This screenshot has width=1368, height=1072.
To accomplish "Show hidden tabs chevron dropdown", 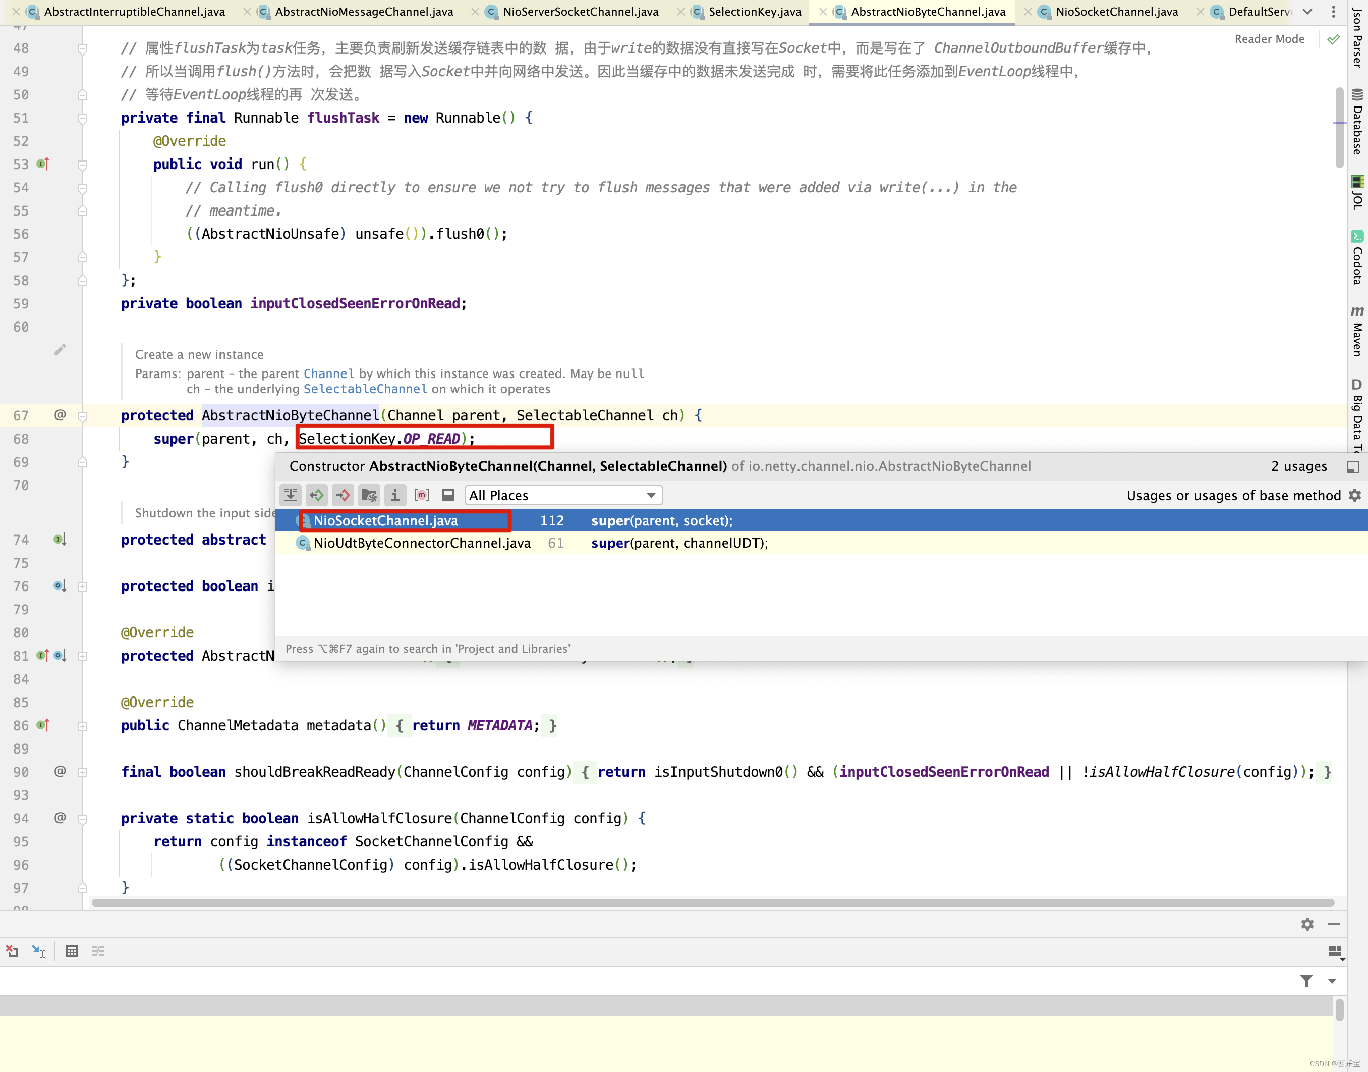I will [1307, 12].
